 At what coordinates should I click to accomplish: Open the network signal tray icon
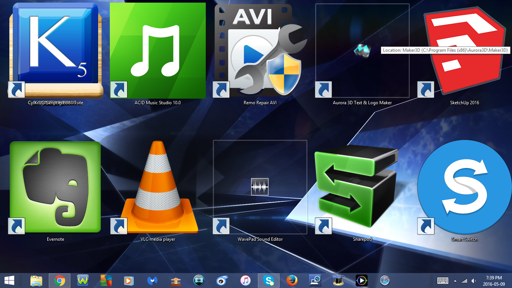(x=464, y=281)
